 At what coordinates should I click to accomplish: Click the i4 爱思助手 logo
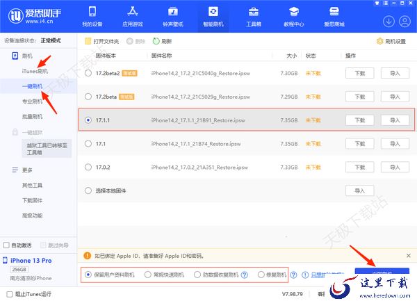35,16
